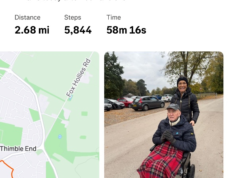This screenshot has height=178, width=238.
Task: Click the Time stat label
Action: 113,17
